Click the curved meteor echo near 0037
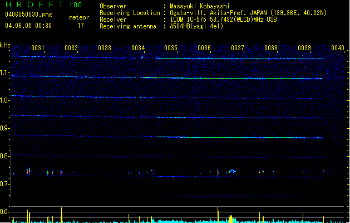 click(232, 171)
